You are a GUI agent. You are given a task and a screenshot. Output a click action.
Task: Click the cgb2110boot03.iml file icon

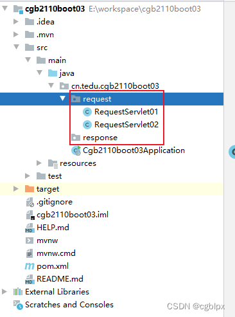[x=30, y=215]
